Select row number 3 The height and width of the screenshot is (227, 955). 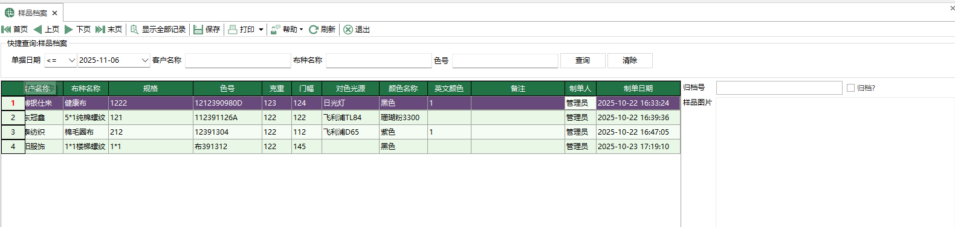(13, 132)
